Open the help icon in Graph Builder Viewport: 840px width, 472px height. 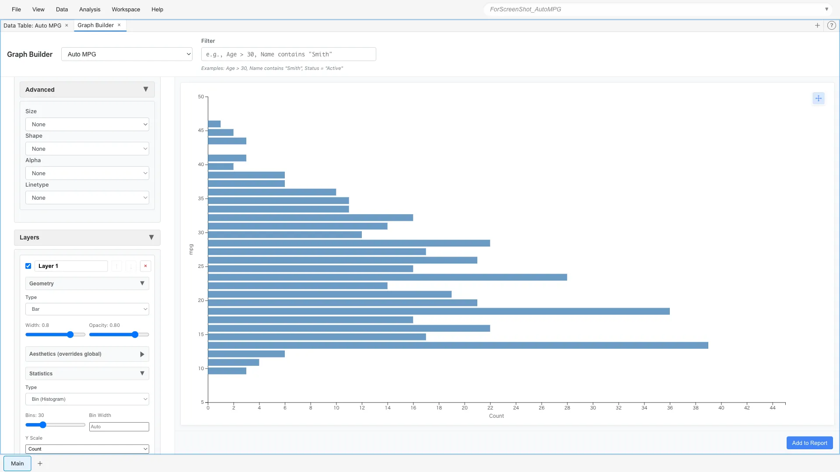click(x=831, y=25)
